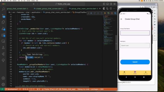The width and height of the screenshot is (164, 92).
Task: Click the 'application' breadcrumb segment
Action: [36, 12]
